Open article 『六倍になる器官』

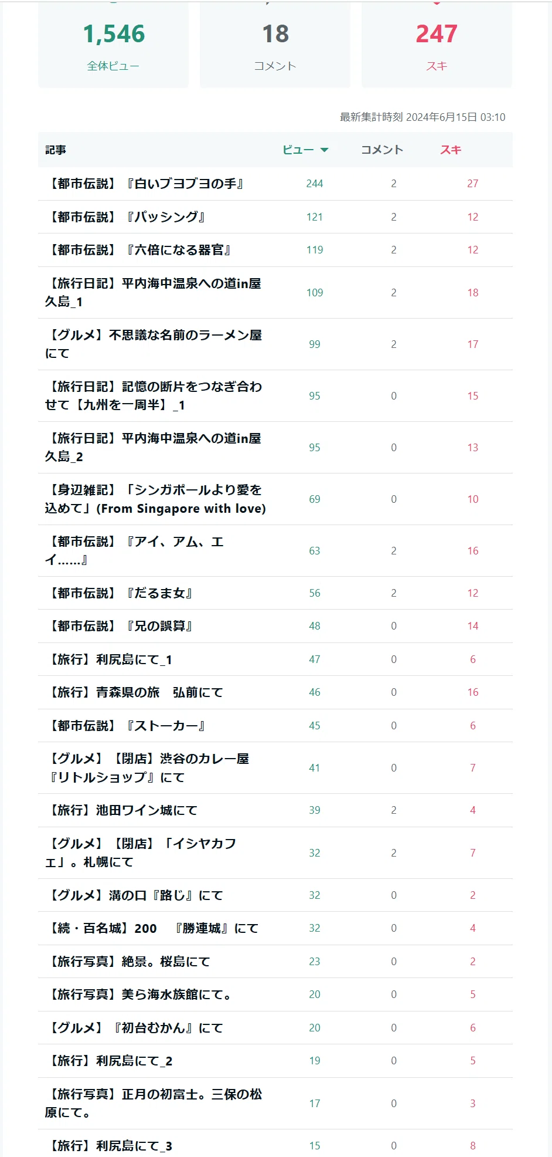(x=139, y=250)
